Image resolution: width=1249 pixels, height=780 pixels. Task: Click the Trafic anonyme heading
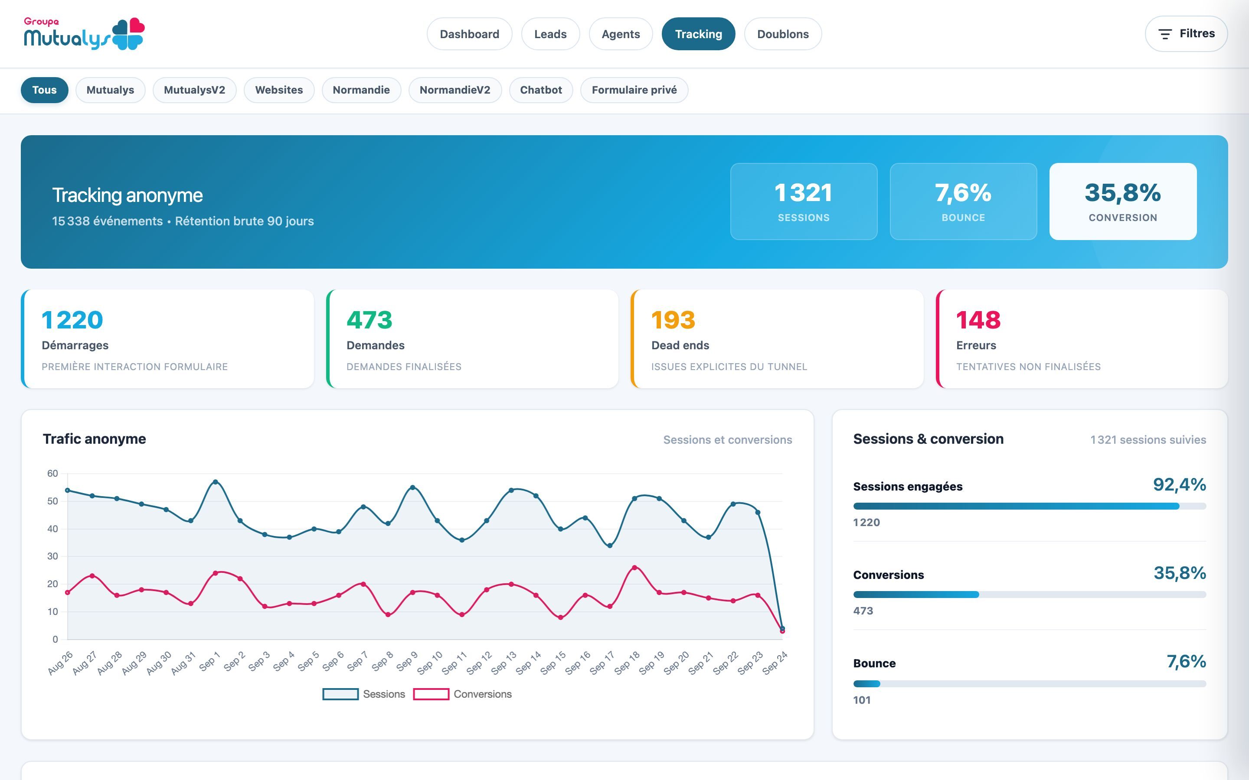[95, 439]
